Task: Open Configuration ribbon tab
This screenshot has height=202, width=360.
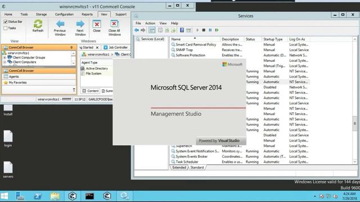Action: [64, 14]
